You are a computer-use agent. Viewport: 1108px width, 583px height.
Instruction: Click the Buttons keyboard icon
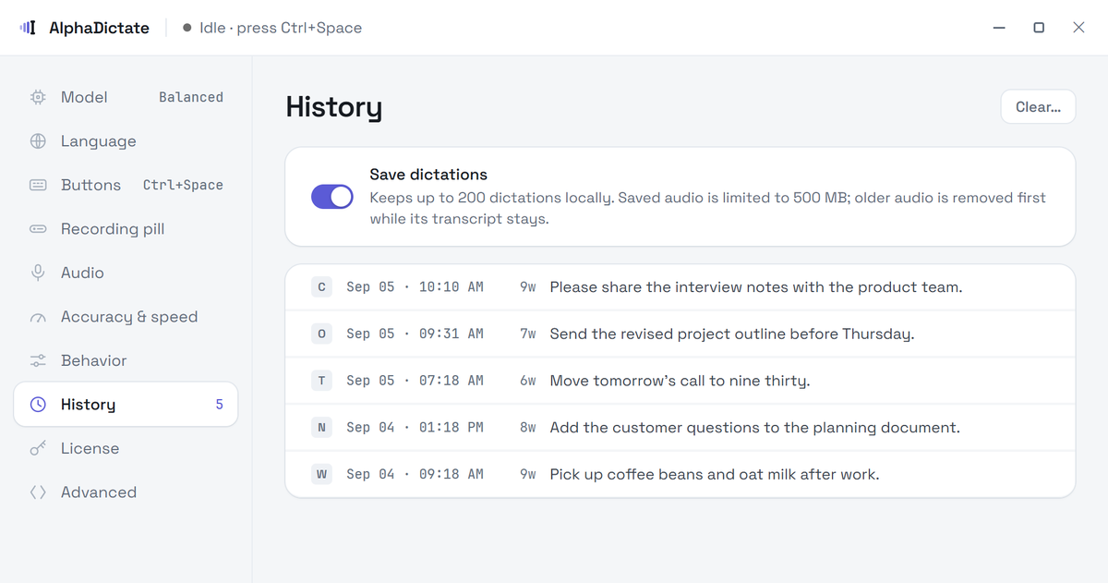coord(38,185)
